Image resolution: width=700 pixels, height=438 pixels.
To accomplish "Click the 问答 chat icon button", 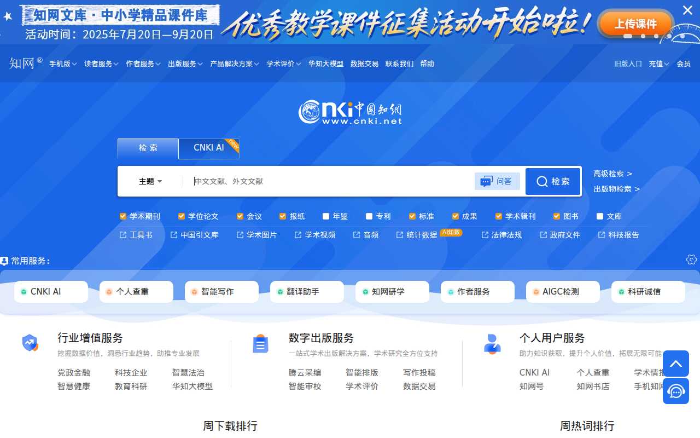I will 497,181.
